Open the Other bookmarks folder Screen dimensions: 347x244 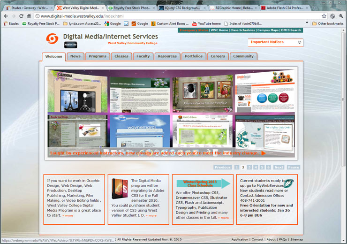tap(328, 23)
